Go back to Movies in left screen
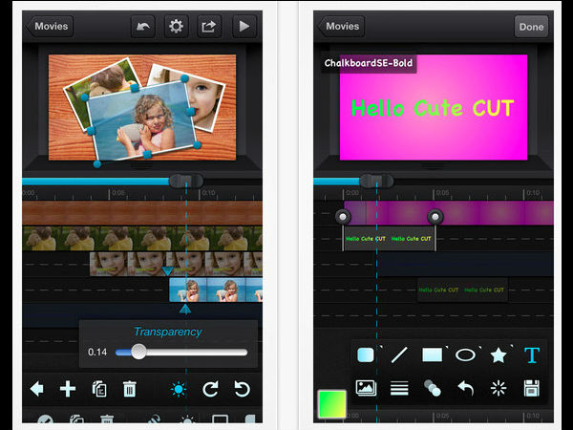This screenshot has height=430, width=573. (51, 27)
